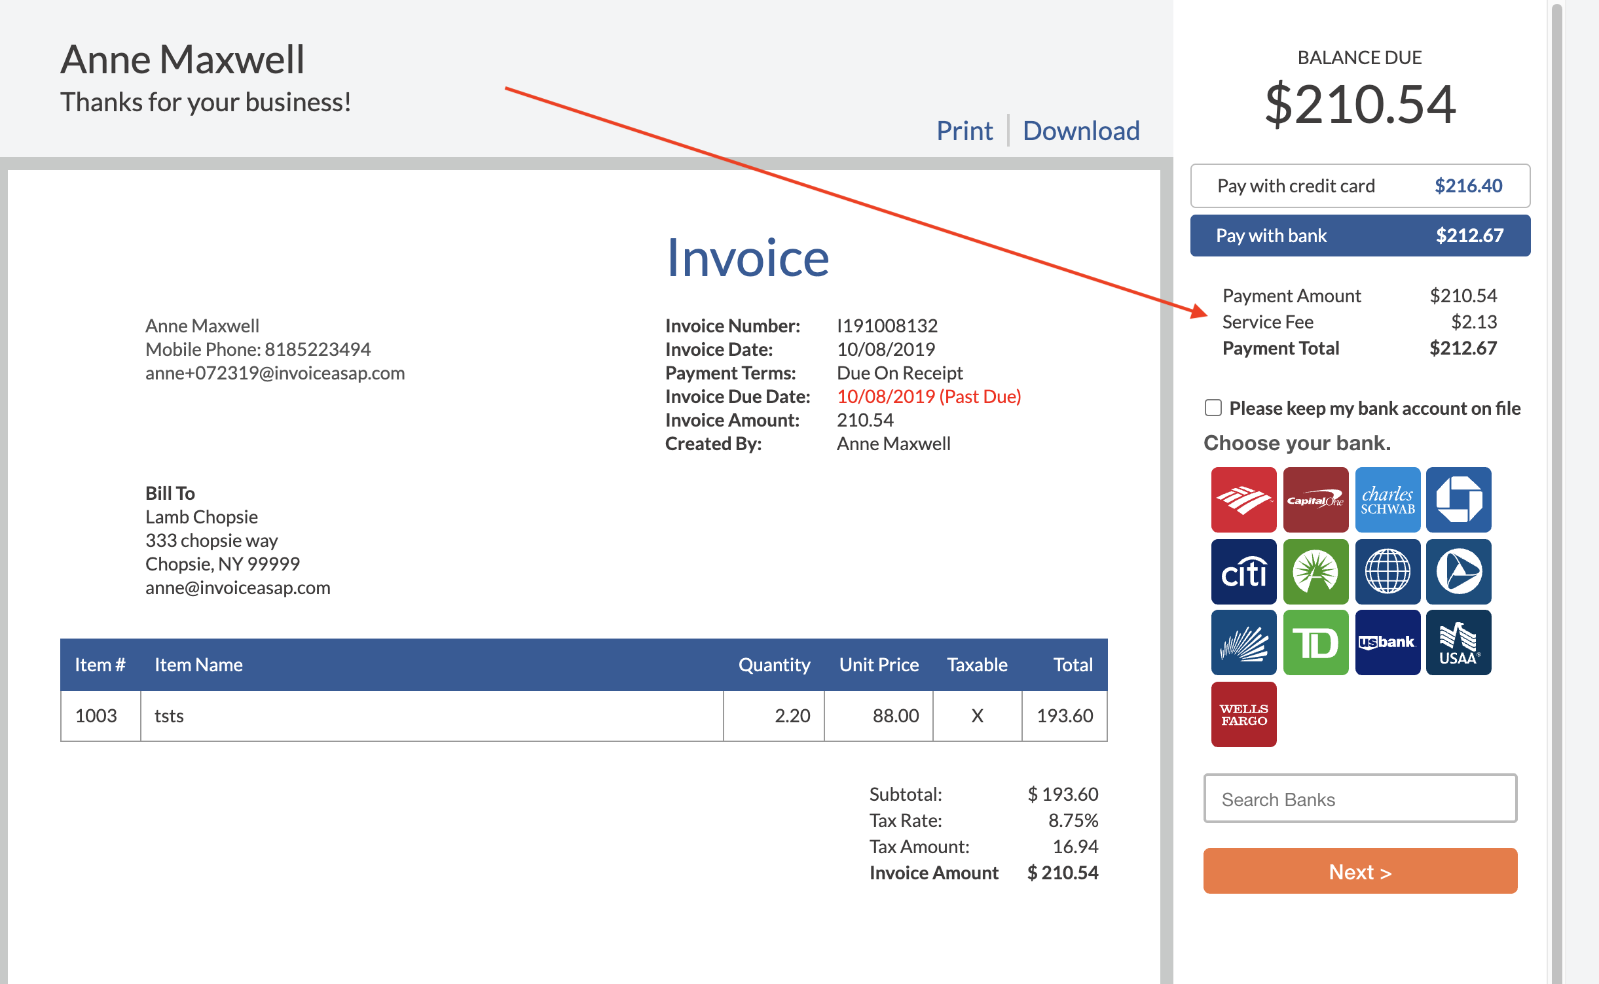Toggle Pay with bank option
This screenshot has width=1599, height=984.
tap(1360, 235)
